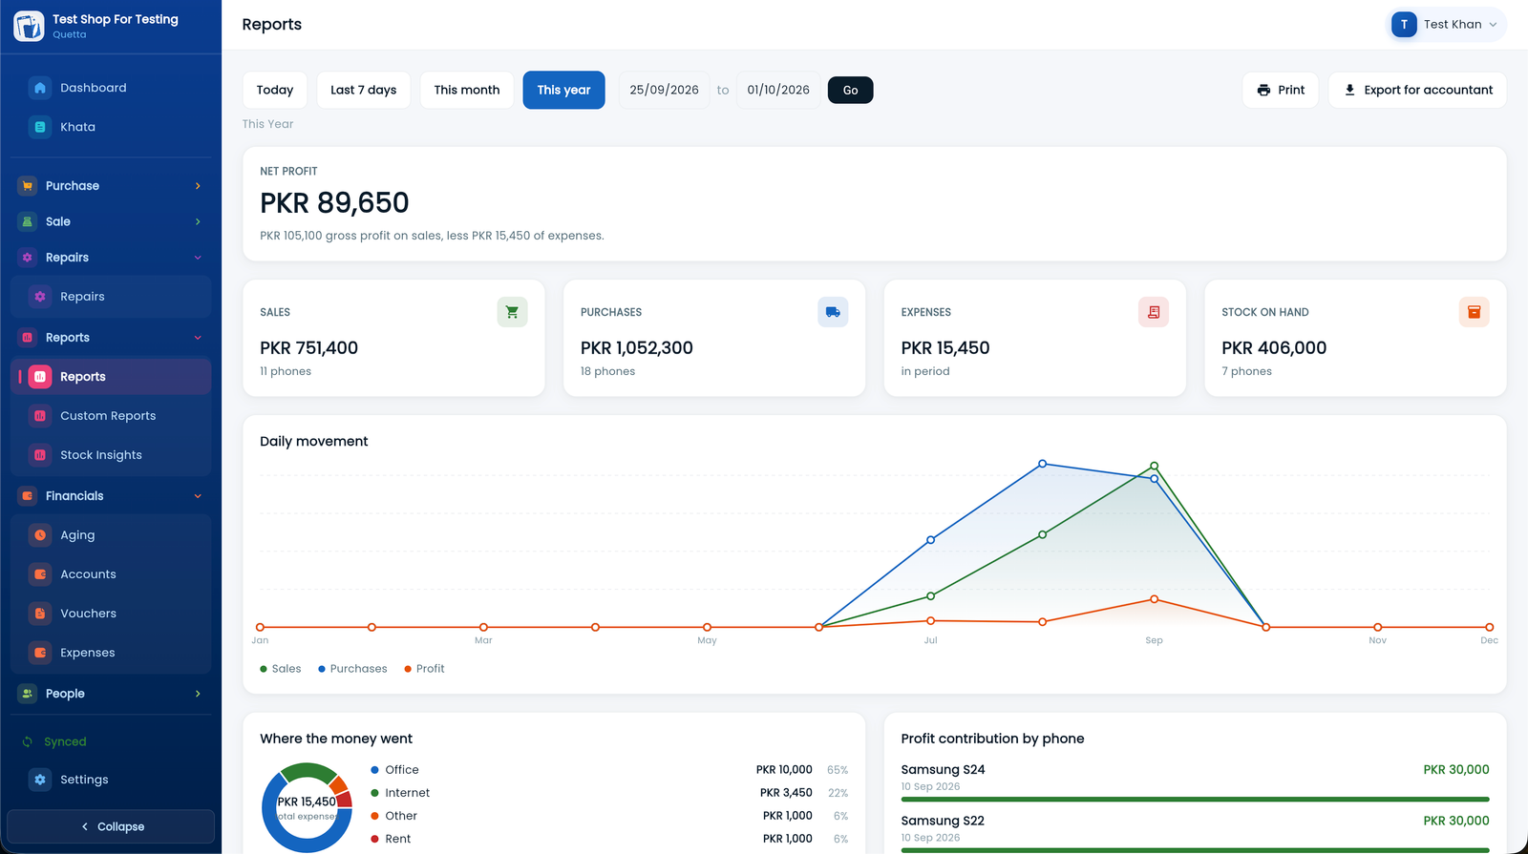
Task: Click the Repairs gear group icon
Action: click(28, 258)
